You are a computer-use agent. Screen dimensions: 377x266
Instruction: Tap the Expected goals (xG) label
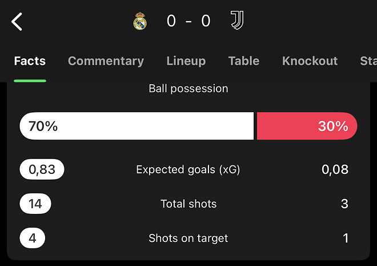point(188,170)
